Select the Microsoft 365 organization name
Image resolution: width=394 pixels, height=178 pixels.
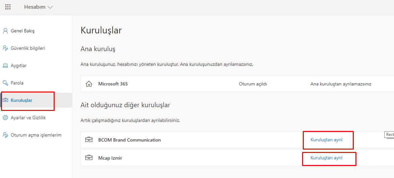(x=113, y=84)
